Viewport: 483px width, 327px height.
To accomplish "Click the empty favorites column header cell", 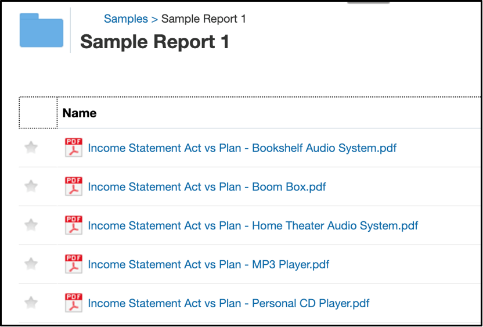I will [x=38, y=113].
